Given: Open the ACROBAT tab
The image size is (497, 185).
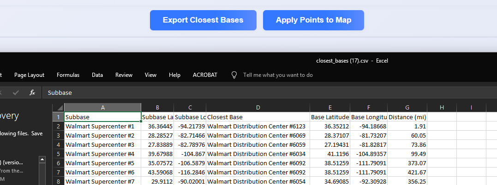Looking at the screenshot, I should (x=205, y=75).
